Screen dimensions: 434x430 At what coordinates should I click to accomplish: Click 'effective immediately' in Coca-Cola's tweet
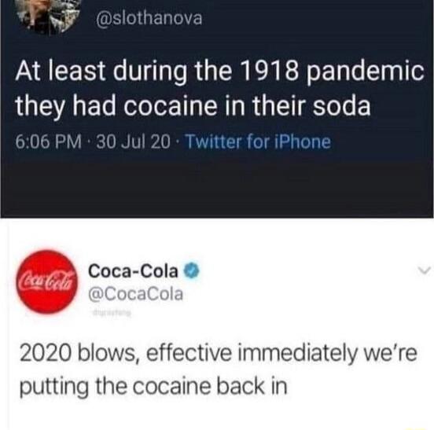[x=251, y=355]
